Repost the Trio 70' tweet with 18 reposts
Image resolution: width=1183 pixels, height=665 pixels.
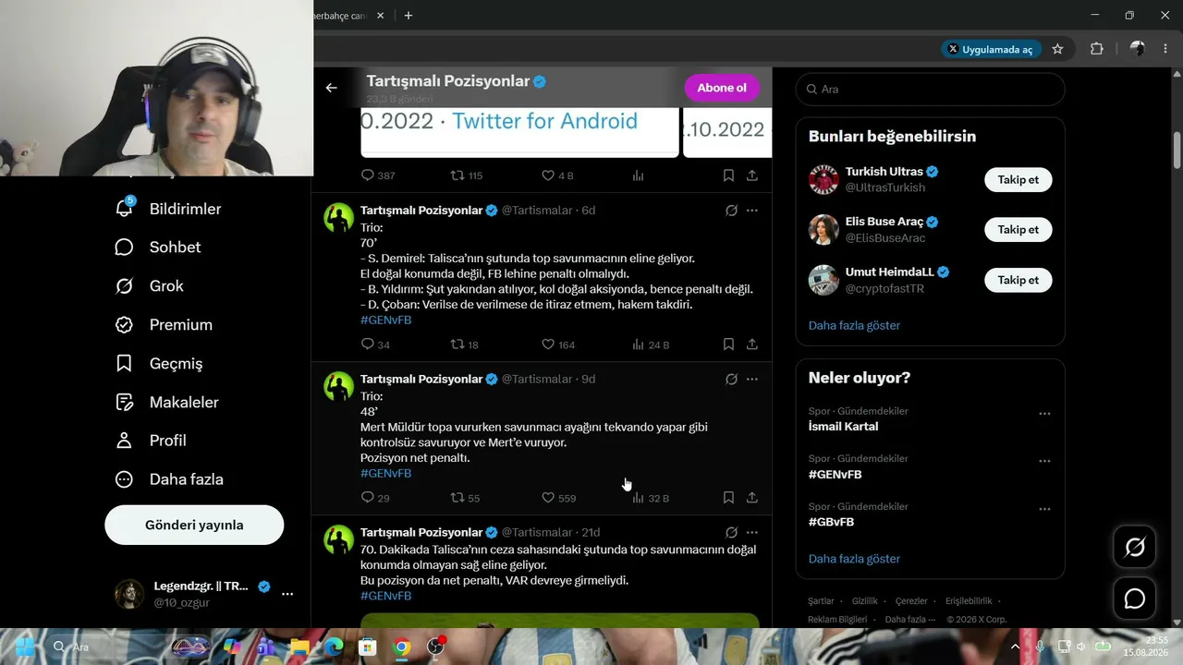[457, 345]
